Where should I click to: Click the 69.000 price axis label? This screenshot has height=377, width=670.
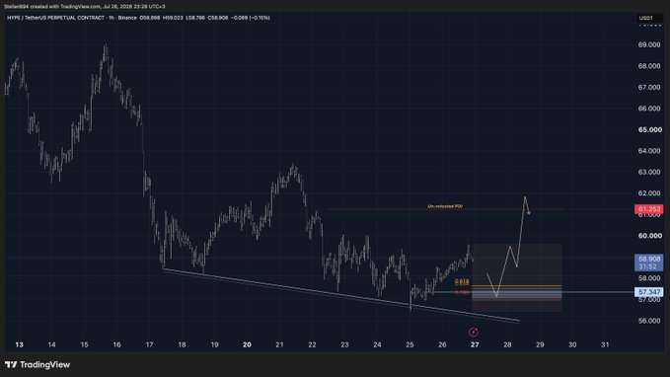point(648,44)
